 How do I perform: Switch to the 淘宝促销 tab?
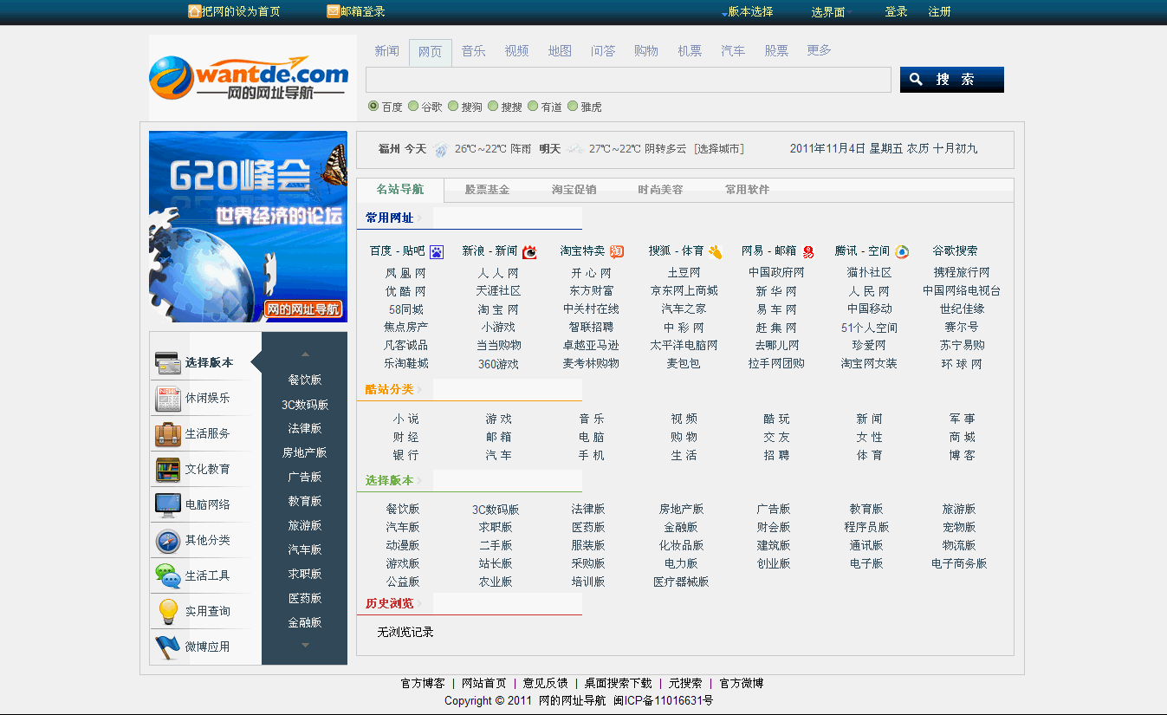(574, 190)
